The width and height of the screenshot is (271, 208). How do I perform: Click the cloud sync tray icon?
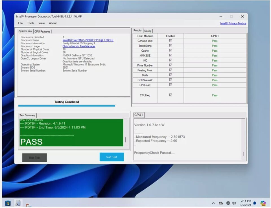[x=221, y=203]
